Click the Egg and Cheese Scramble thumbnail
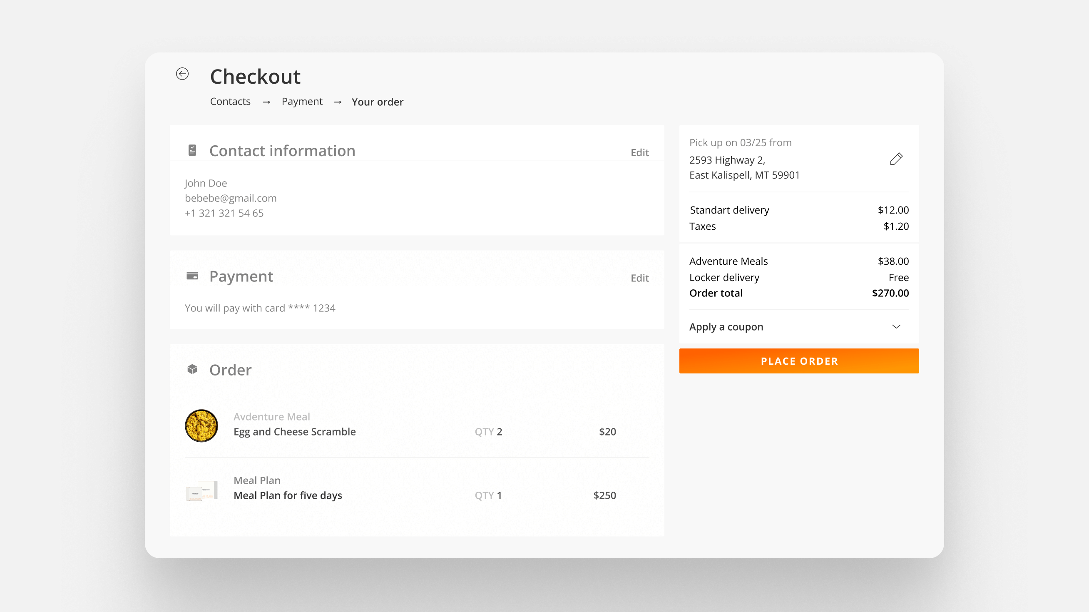 [x=201, y=425]
